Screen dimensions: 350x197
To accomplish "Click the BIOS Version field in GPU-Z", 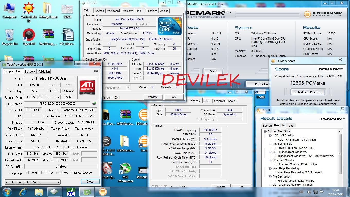I will (57, 104).
